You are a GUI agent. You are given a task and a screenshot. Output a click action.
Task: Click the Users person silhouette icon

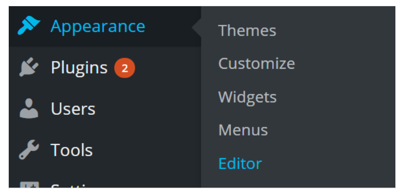click(29, 108)
